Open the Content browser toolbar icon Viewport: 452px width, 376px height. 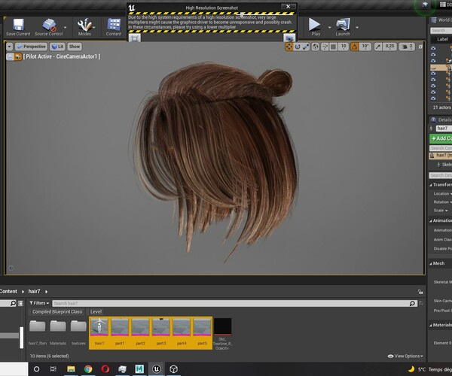(114, 27)
